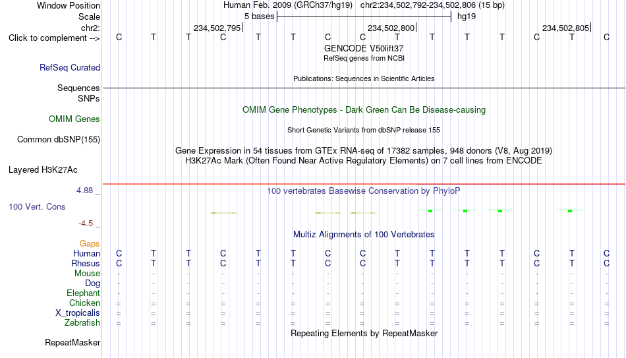Screen dimensions: 626x358
Task: Select the Zebrafish alignment row label
Action: coord(82,322)
